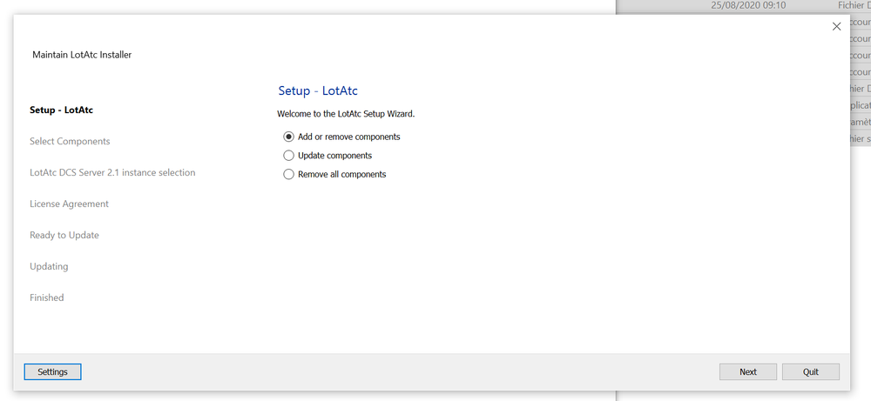Click the Finished step label

click(x=47, y=297)
